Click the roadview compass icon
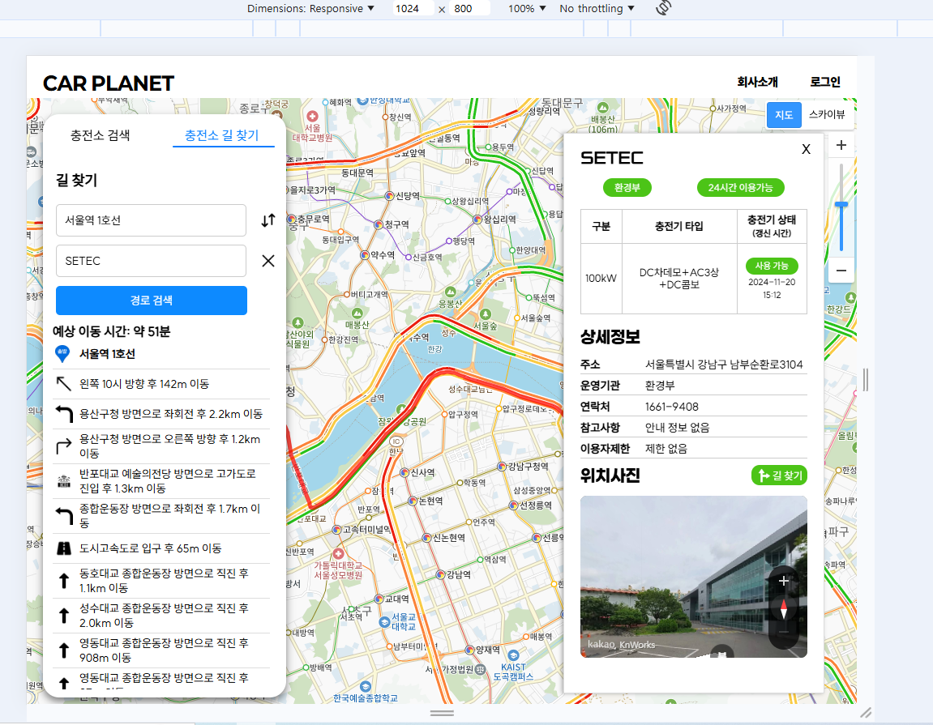The width and height of the screenshot is (933, 725). pyautogui.click(x=784, y=609)
